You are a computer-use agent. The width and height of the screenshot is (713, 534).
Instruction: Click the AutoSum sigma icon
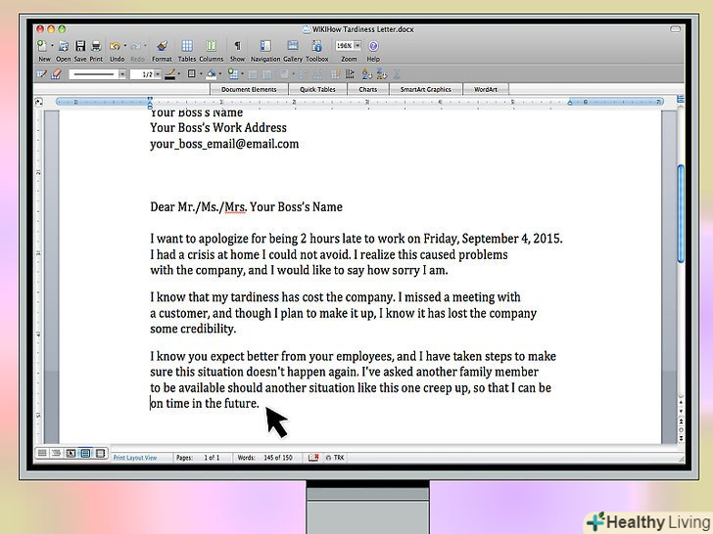(397, 74)
